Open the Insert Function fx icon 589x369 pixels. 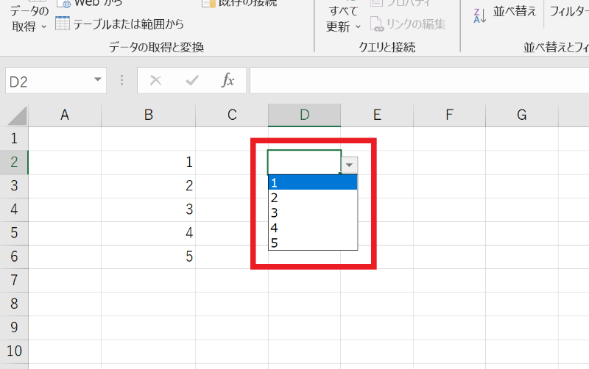pos(228,80)
